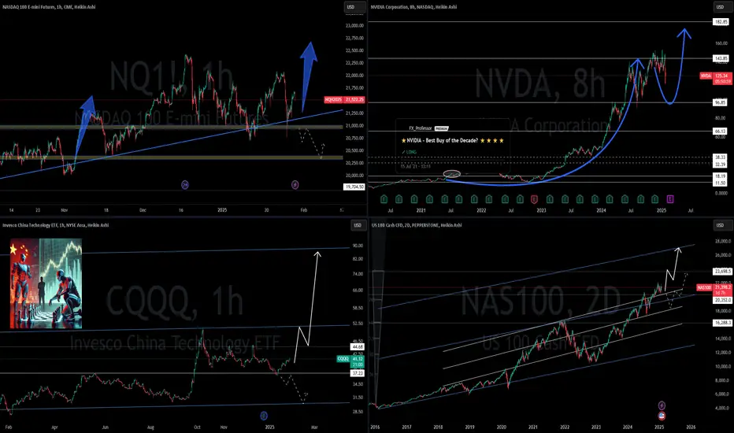Click the 16,288.3 price label in NAS100 chart
The width and height of the screenshot is (734, 433).
click(723, 323)
